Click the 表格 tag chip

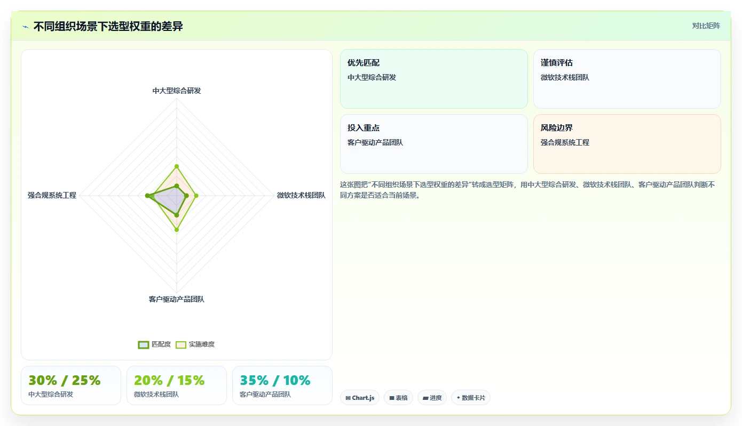[398, 398]
